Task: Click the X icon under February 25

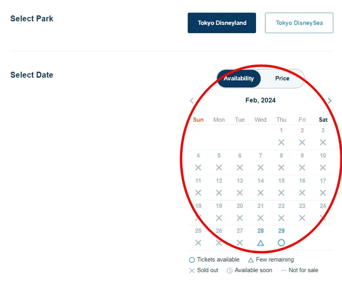Action: pyautogui.click(x=198, y=243)
